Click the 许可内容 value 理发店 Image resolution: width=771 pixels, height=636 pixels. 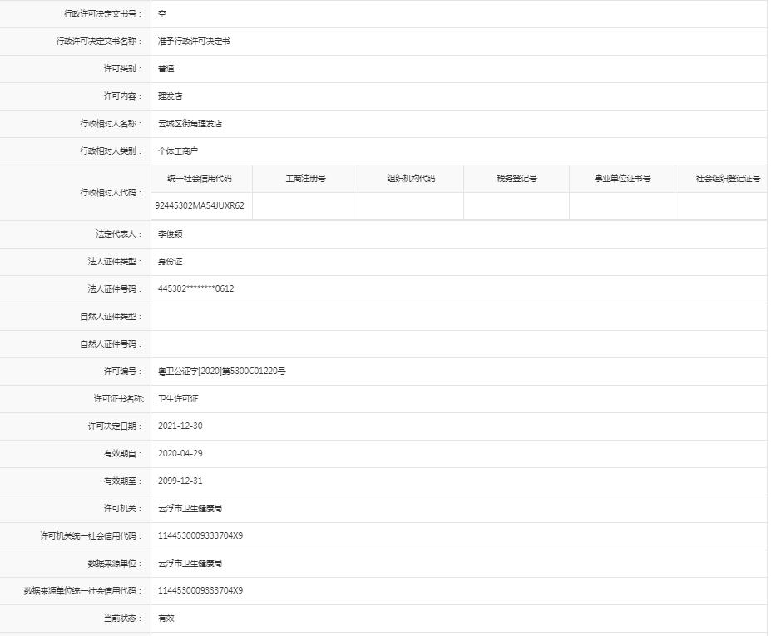(x=170, y=96)
